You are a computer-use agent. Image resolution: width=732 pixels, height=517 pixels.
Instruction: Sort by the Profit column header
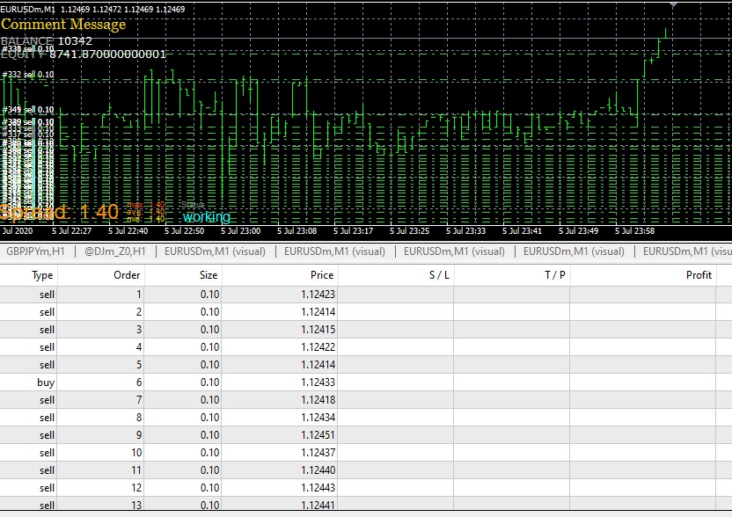click(643, 275)
